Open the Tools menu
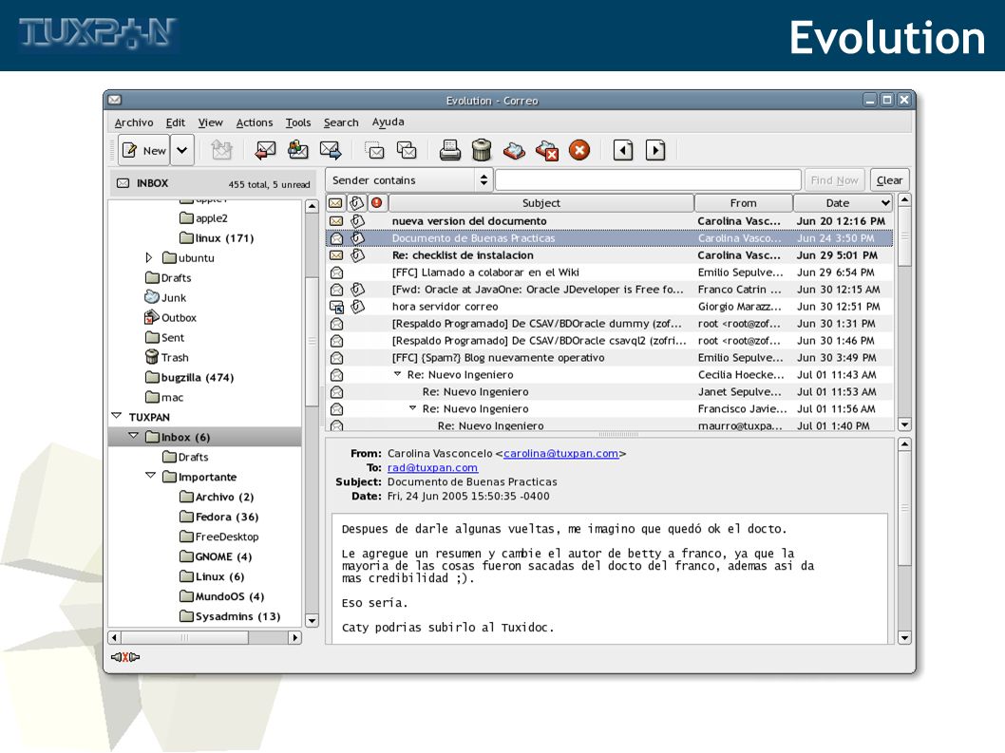 point(298,122)
